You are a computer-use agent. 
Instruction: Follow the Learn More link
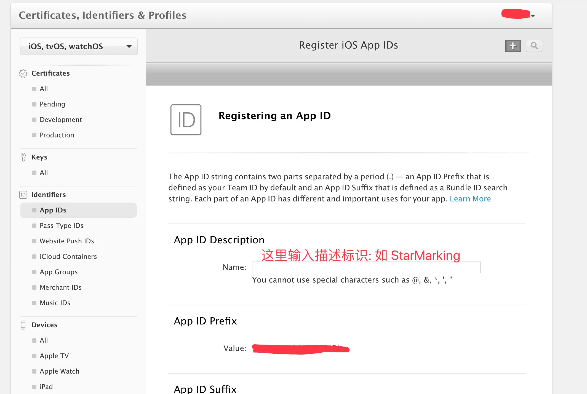tap(470, 199)
